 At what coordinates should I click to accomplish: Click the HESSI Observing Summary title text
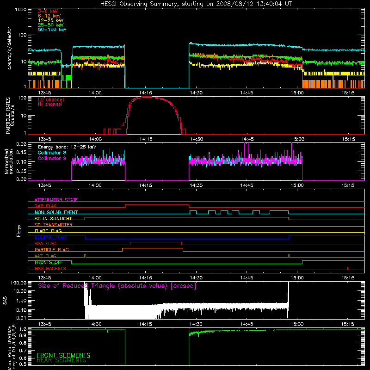pyautogui.click(x=196, y=4)
